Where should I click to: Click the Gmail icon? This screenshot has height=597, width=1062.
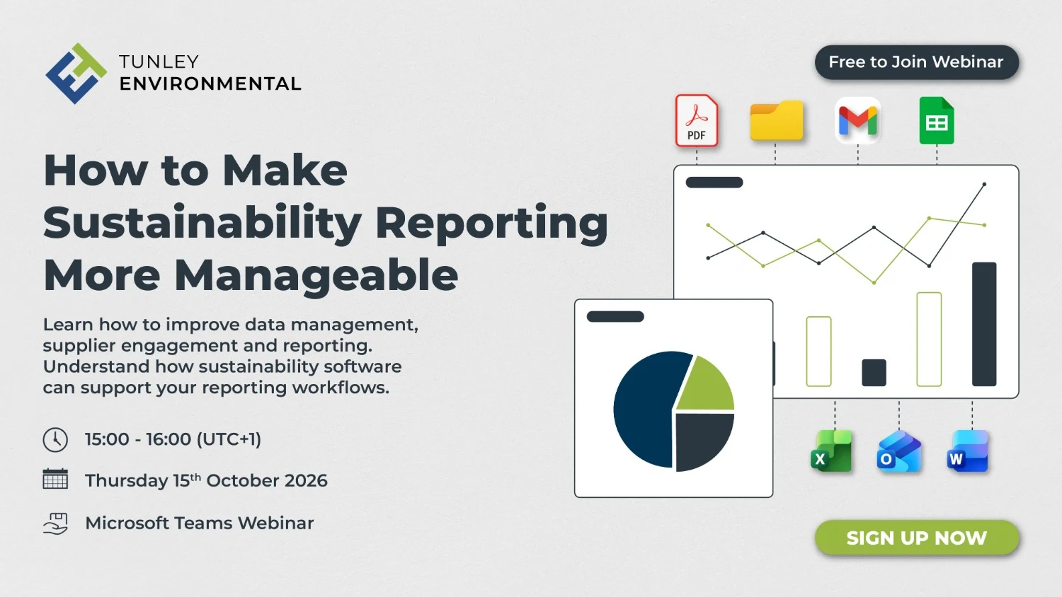(x=858, y=120)
